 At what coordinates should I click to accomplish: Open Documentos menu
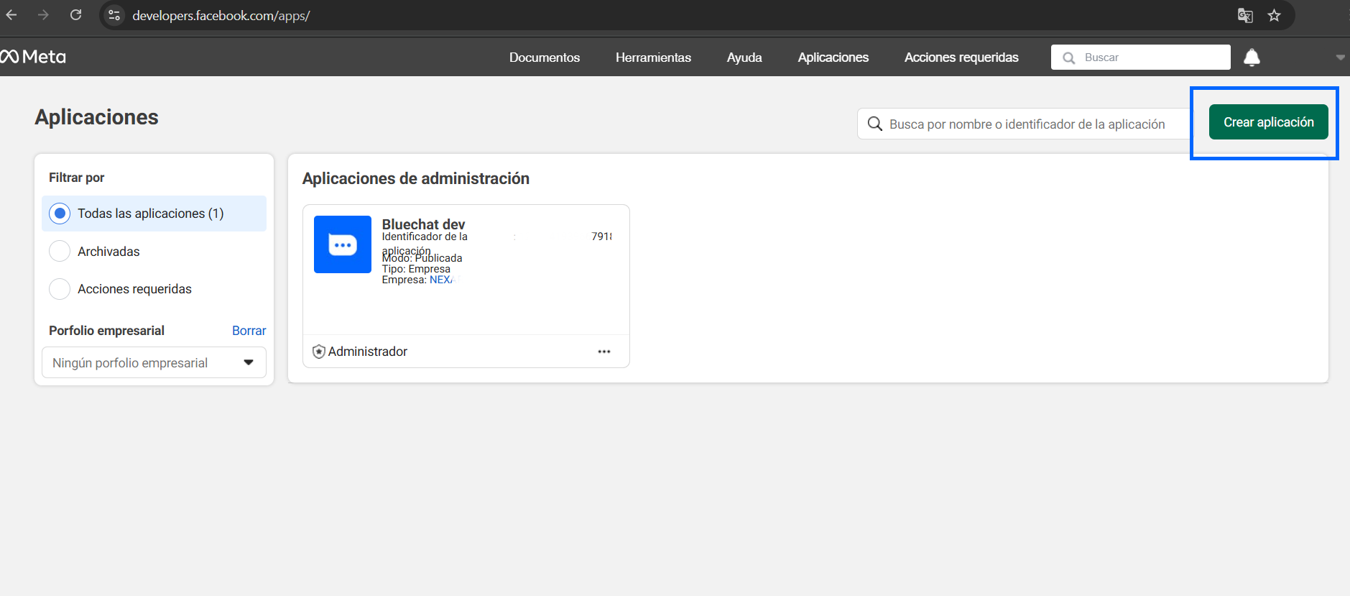point(544,58)
